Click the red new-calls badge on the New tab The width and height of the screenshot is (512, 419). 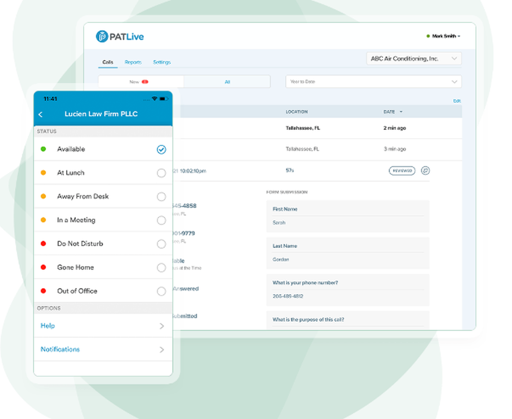click(145, 82)
